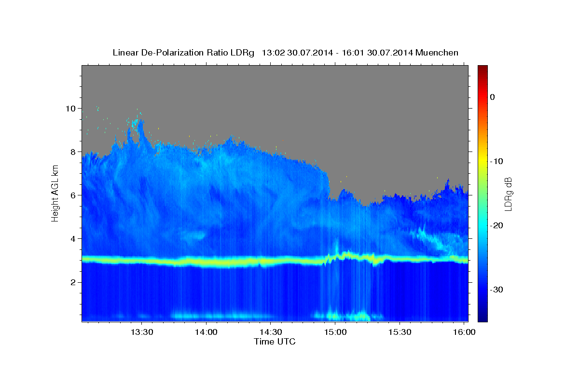The width and height of the screenshot is (579, 386).
Task: Click the red top end of the colorbar
Action: pos(482,70)
